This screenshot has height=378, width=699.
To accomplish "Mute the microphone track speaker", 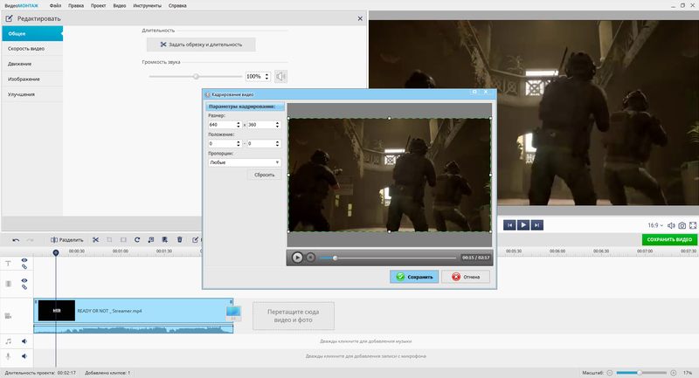I will point(24,356).
